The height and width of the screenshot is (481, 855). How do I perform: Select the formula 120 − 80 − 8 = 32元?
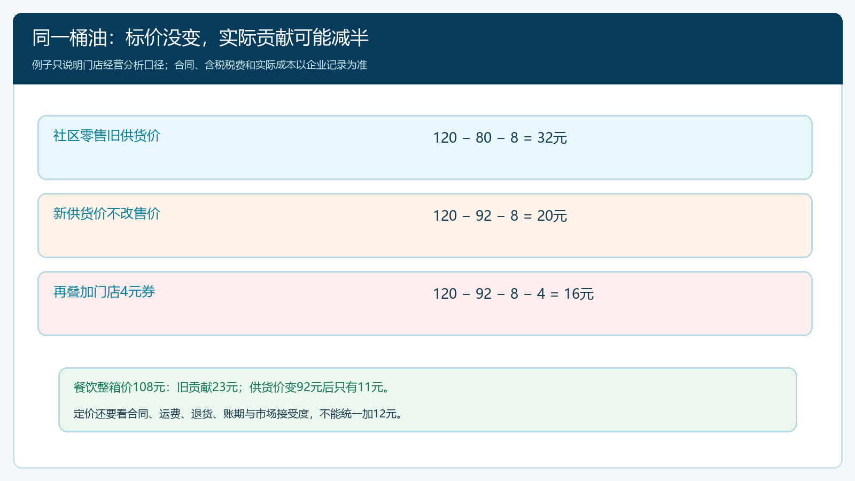coord(500,138)
